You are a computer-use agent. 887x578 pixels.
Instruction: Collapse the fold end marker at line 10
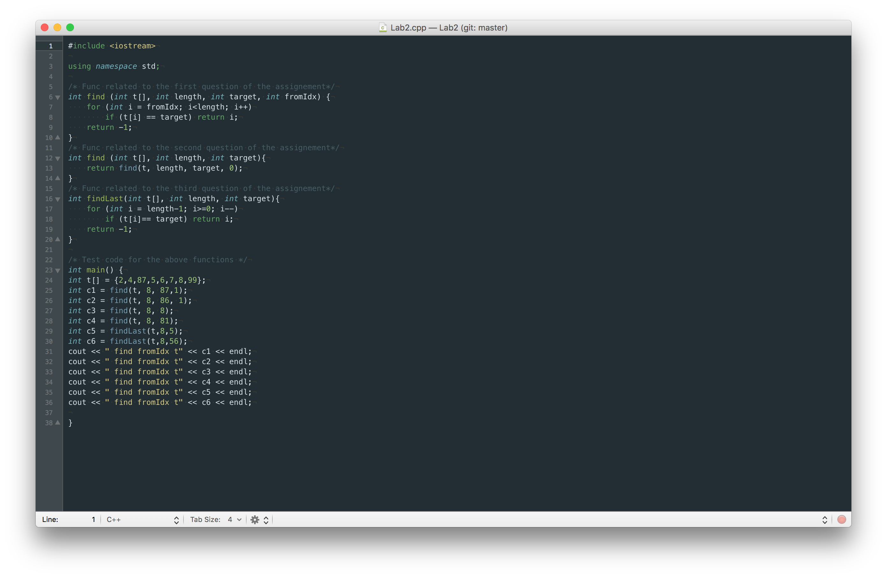pos(58,137)
